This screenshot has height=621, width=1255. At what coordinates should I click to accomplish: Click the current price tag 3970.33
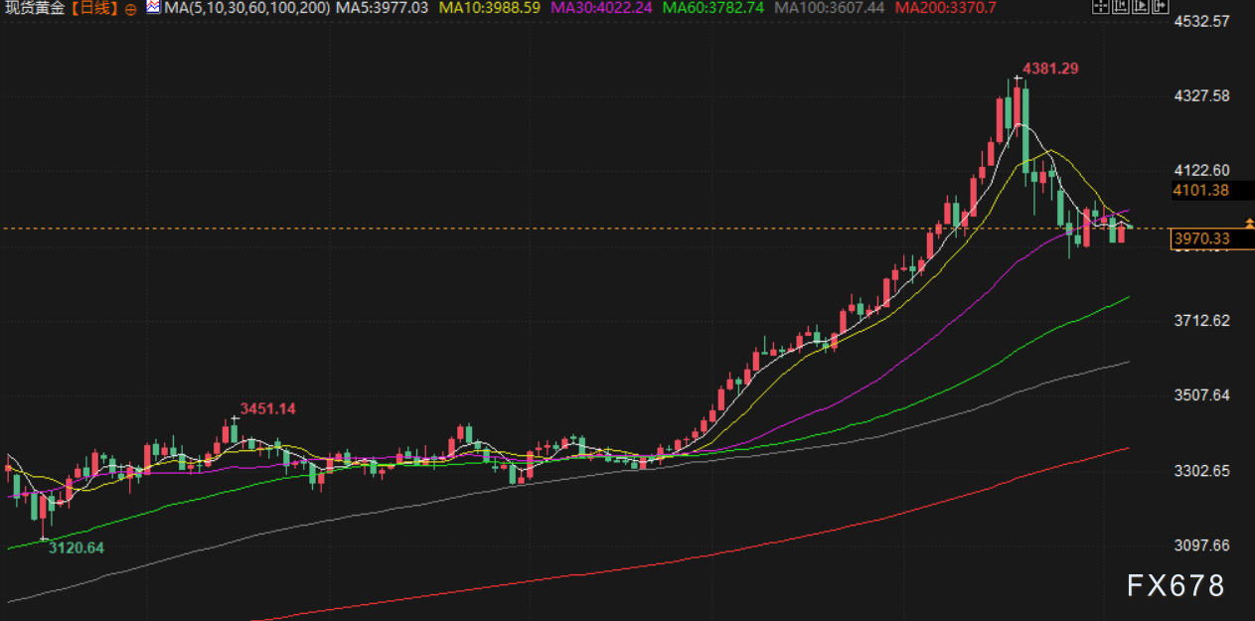coord(1200,238)
